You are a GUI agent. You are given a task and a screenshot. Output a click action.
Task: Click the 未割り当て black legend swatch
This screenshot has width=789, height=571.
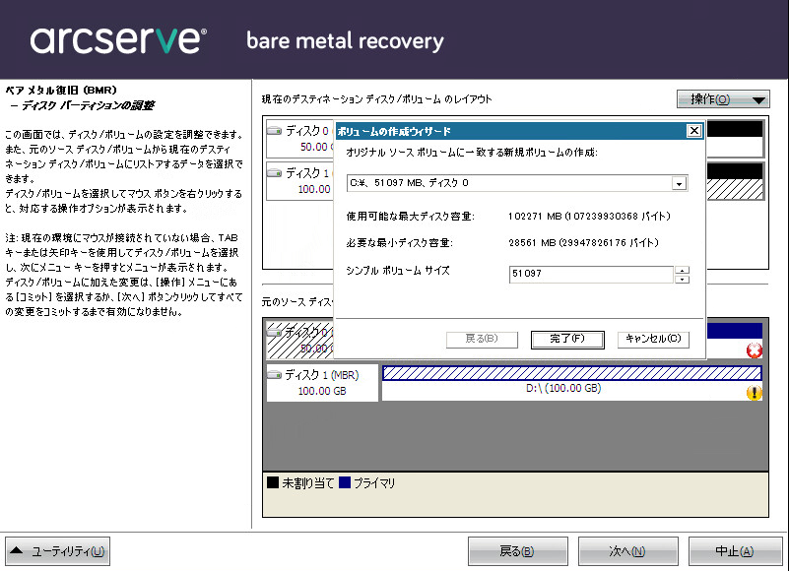click(273, 483)
